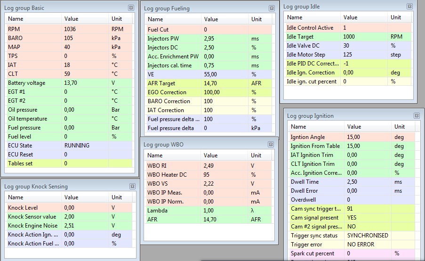425x261 pixels.
Task: Click Value column header in Log group Fueling
Action: click(225, 19)
